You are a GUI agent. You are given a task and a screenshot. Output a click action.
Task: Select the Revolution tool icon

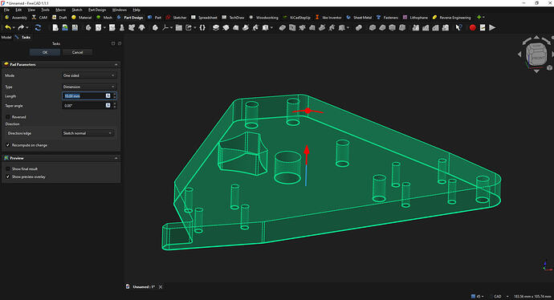coord(226,27)
